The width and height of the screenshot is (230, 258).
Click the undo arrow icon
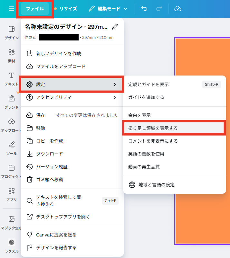tap(144, 9)
